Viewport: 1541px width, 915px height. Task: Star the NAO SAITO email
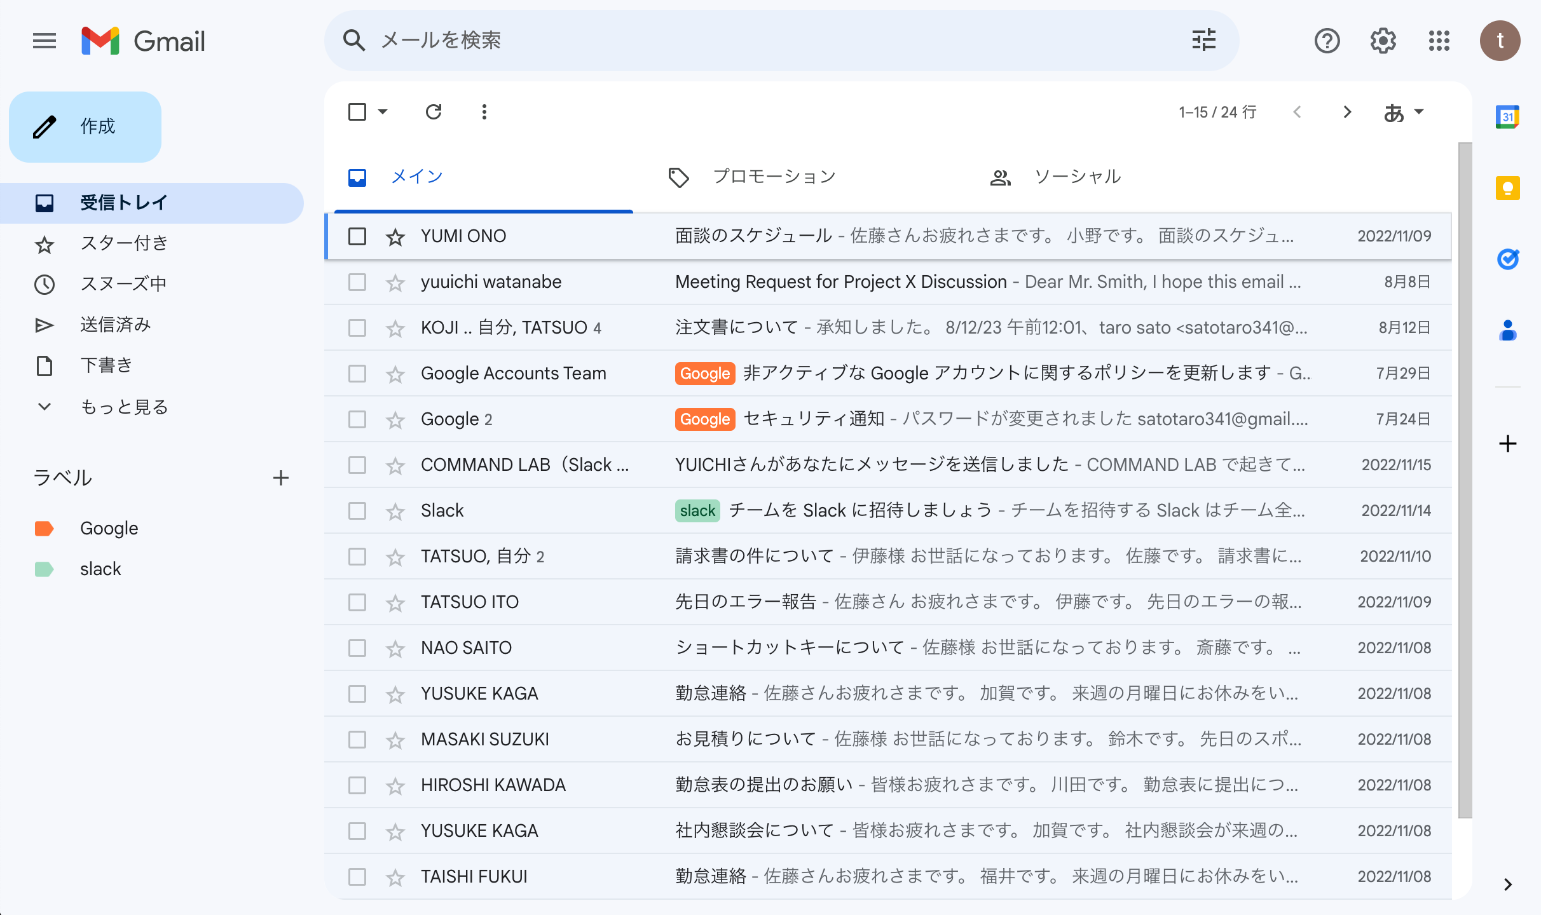tap(395, 649)
